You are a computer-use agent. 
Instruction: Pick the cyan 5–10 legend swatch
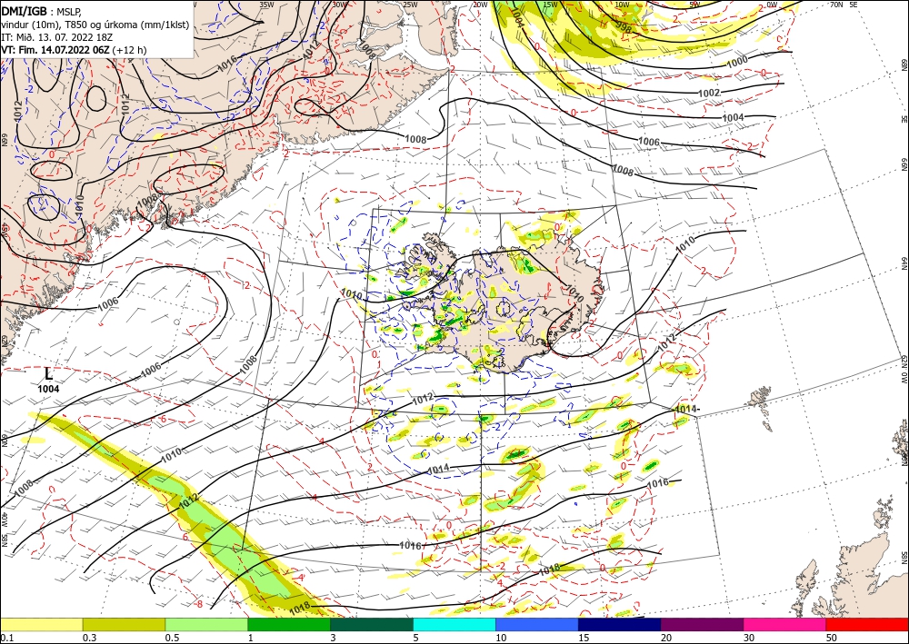point(454,624)
